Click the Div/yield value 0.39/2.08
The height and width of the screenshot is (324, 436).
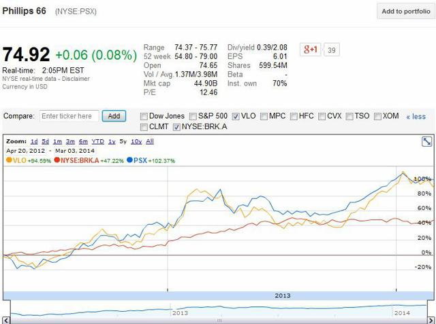coord(272,48)
